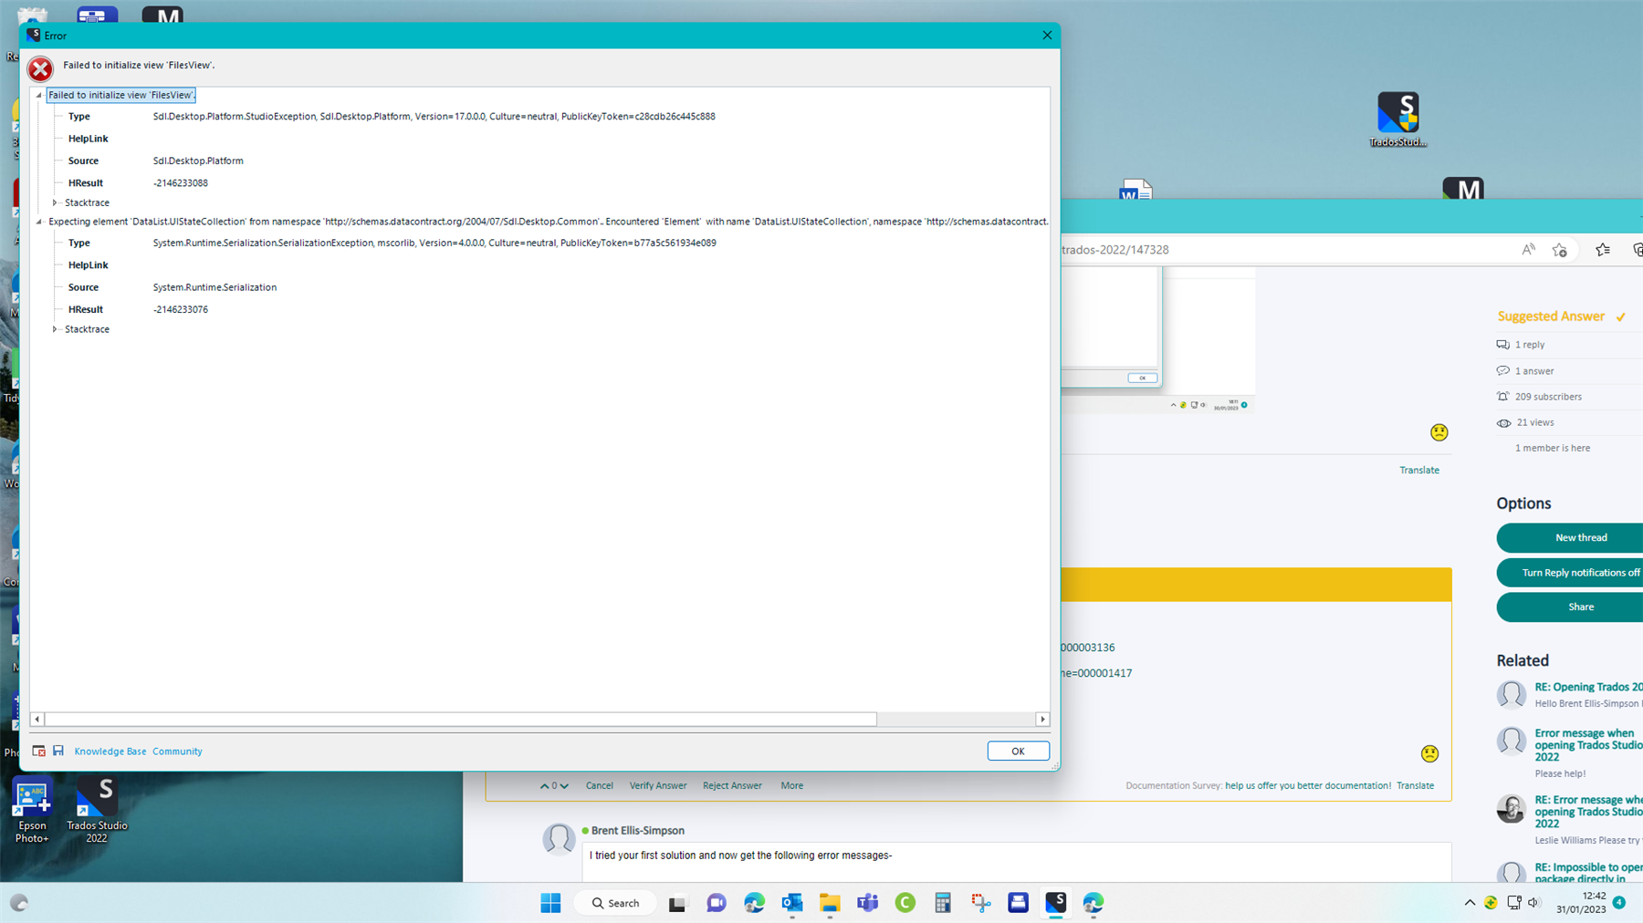Collapse the 'Failed to initialize view FilesView' node
1643x923 pixels.
39,94
